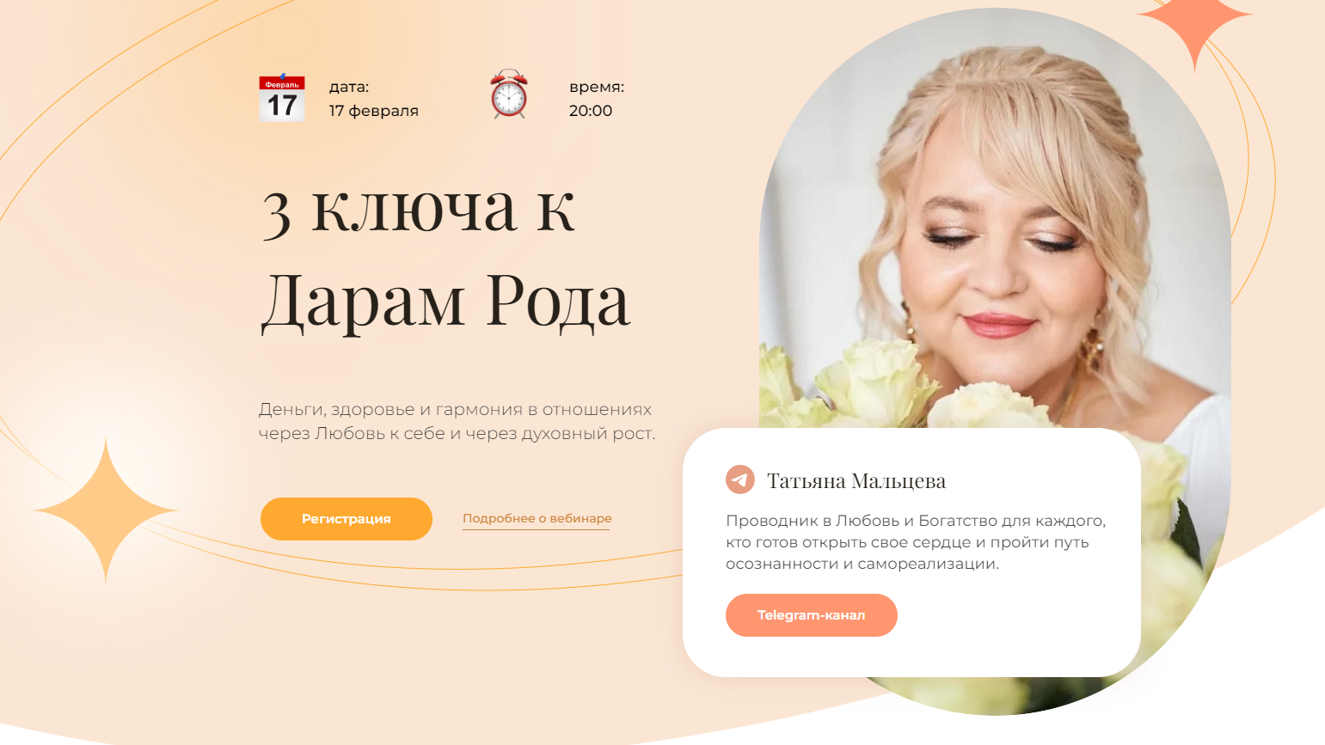
Task: Open the Подробнее о вебинаре link
Action: [x=537, y=518]
